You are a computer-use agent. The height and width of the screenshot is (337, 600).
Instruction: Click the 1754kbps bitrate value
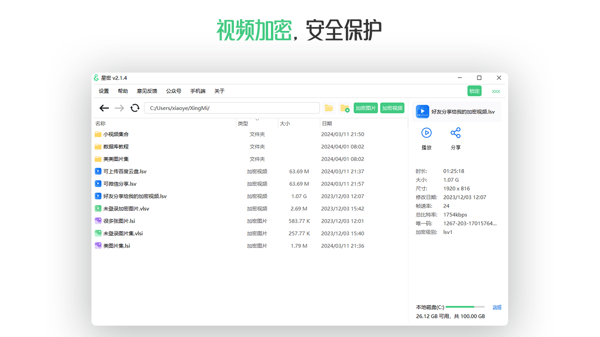coord(455,215)
